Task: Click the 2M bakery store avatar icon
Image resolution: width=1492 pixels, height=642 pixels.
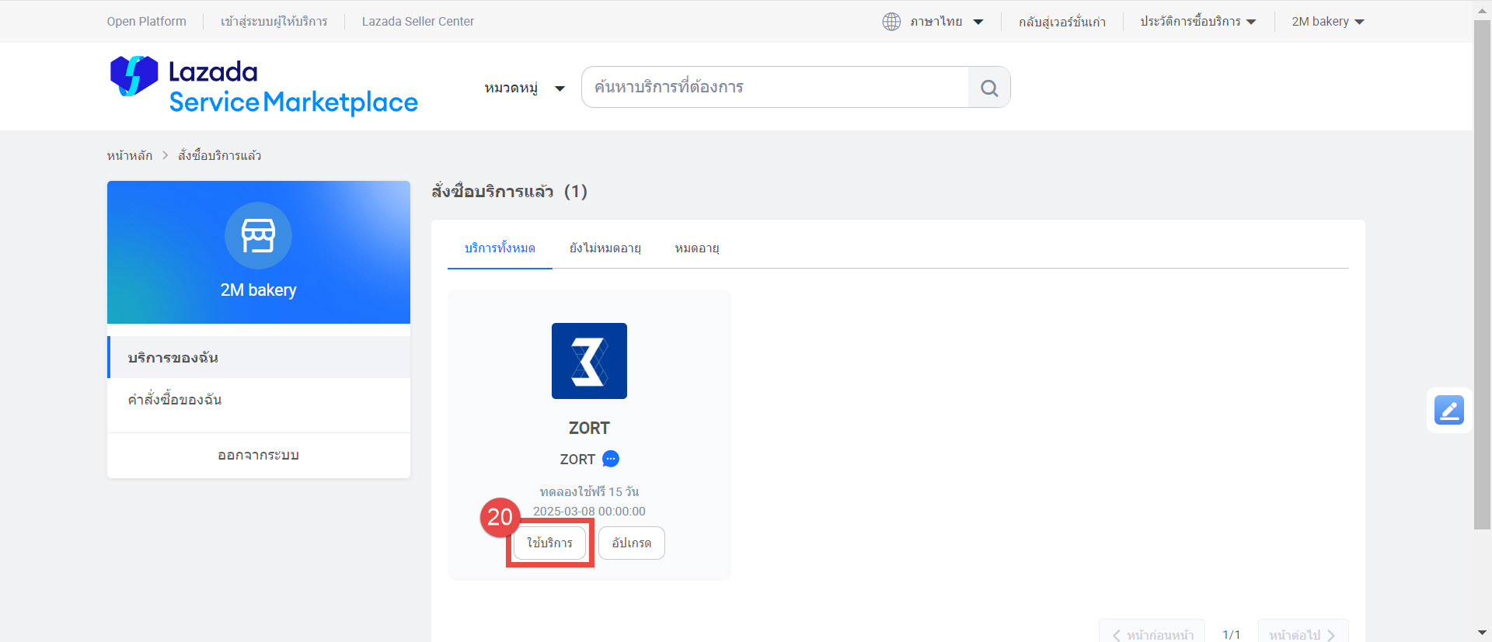Action: pos(258,236)
